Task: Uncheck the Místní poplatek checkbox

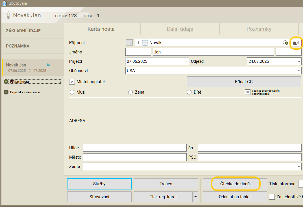Action: coord(72,82)
